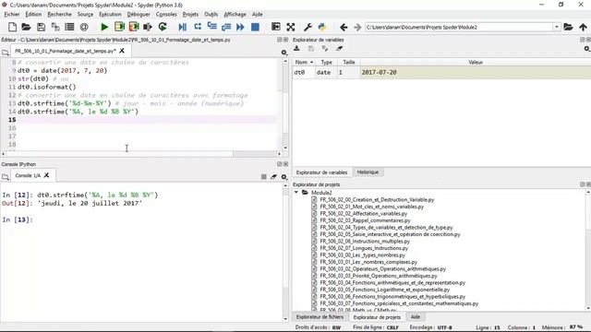Open the Fichier menu

coord(12,15)
